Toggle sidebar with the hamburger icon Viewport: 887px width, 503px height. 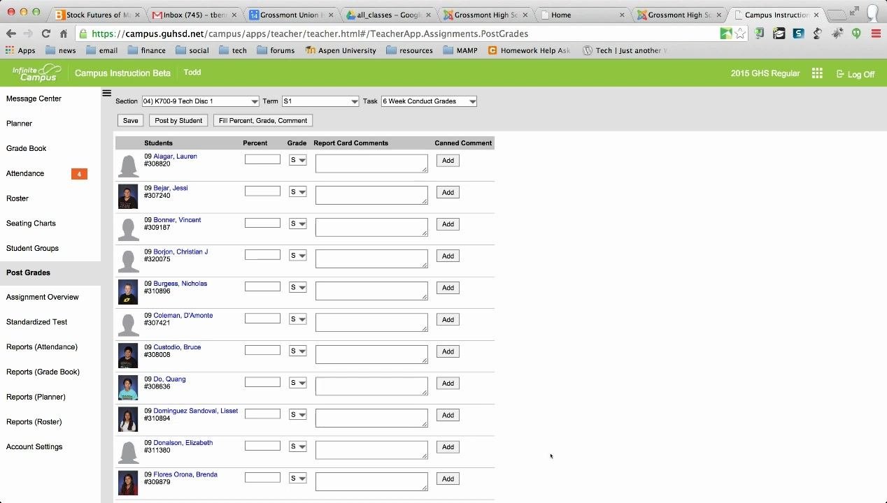pos(106,93)
